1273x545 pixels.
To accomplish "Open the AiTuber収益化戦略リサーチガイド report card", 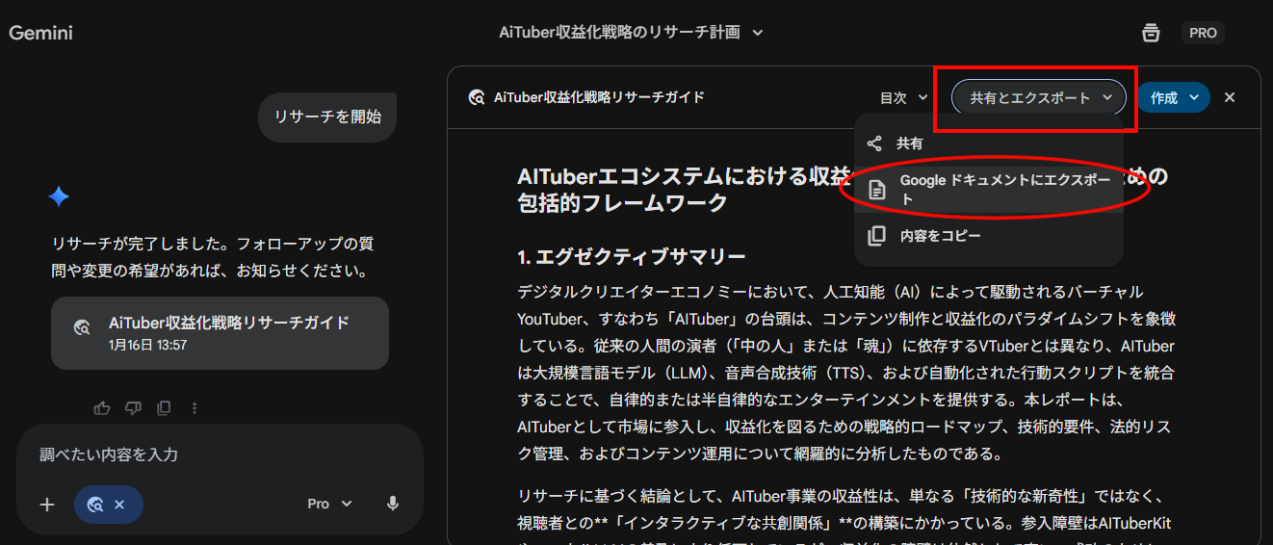I will click(x=220, y=332).
